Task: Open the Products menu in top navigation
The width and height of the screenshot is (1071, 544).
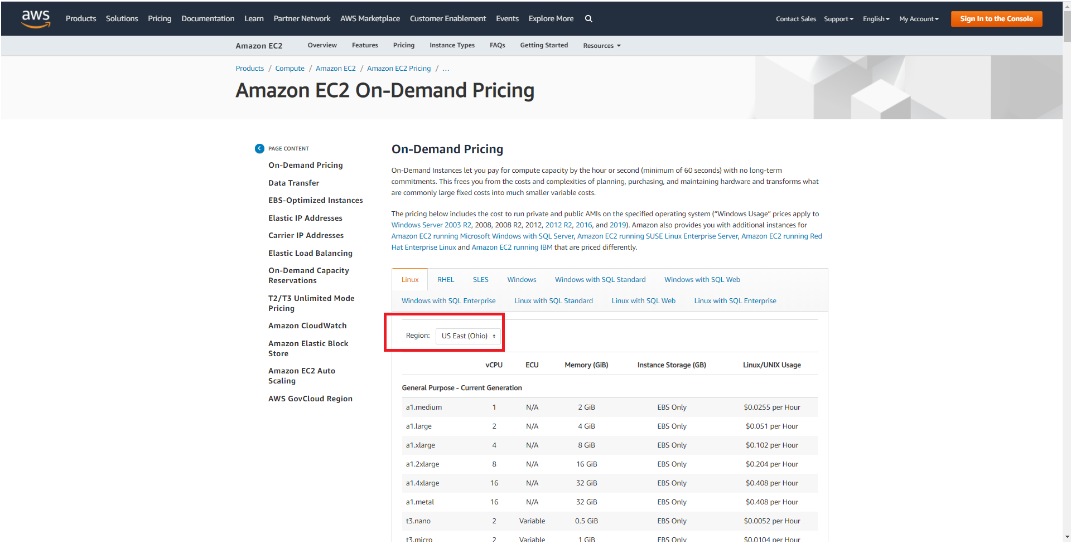Action: [81, 18]
